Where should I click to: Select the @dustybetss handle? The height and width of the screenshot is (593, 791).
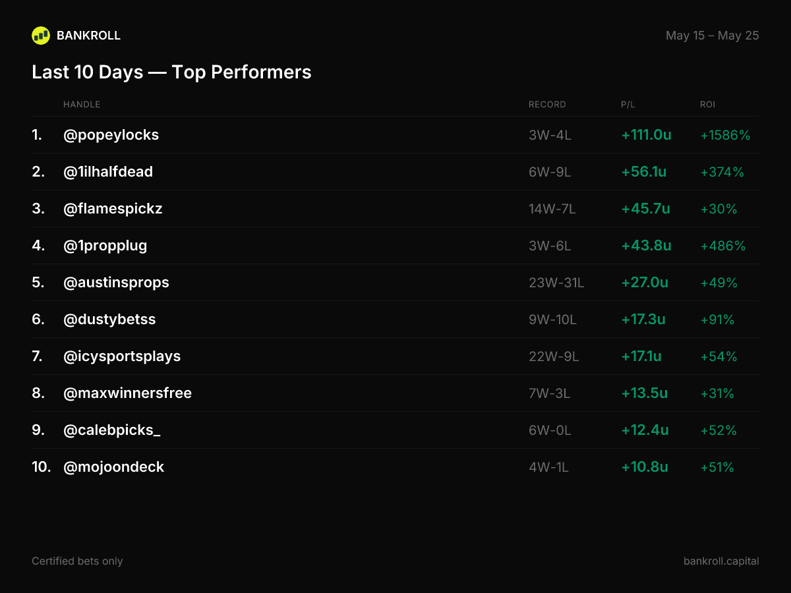(109, 320)
